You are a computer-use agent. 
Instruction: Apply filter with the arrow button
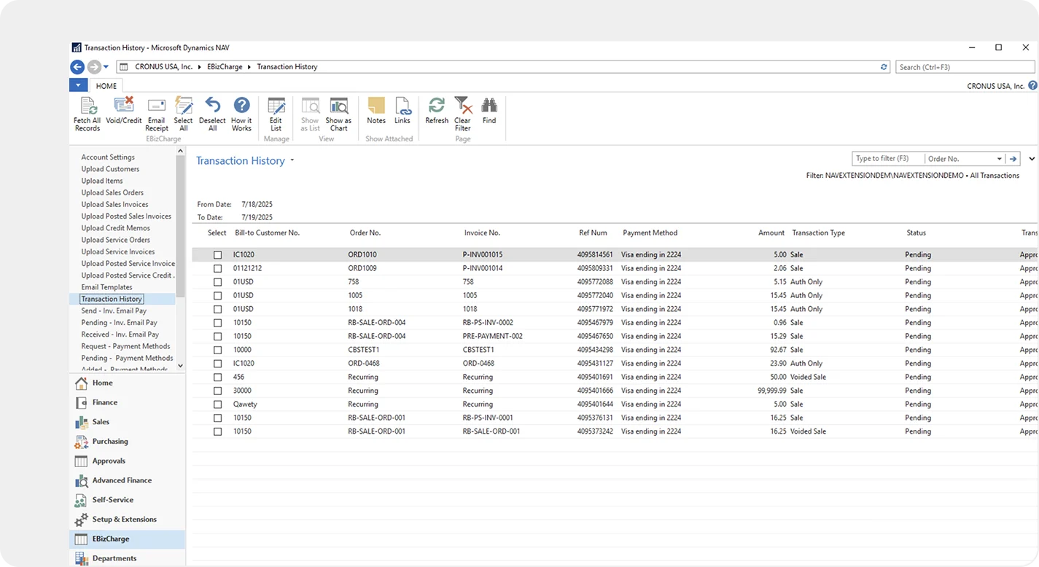tap(1013, 159)
